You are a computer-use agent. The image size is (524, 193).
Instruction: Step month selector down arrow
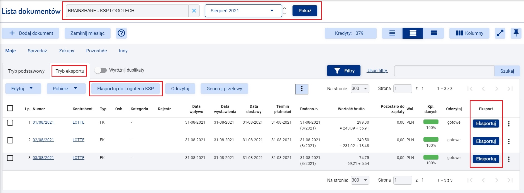284,13
